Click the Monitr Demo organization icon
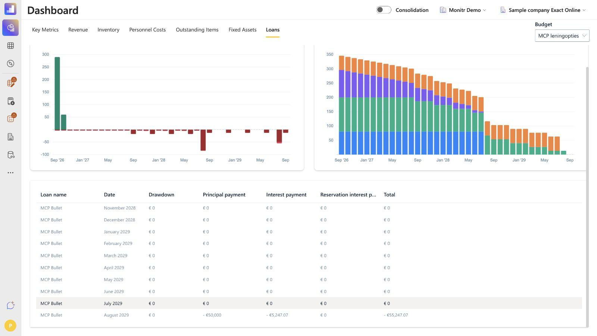This screenshot has height=336, width=597. pyautogui.click(x=443, y=10)
